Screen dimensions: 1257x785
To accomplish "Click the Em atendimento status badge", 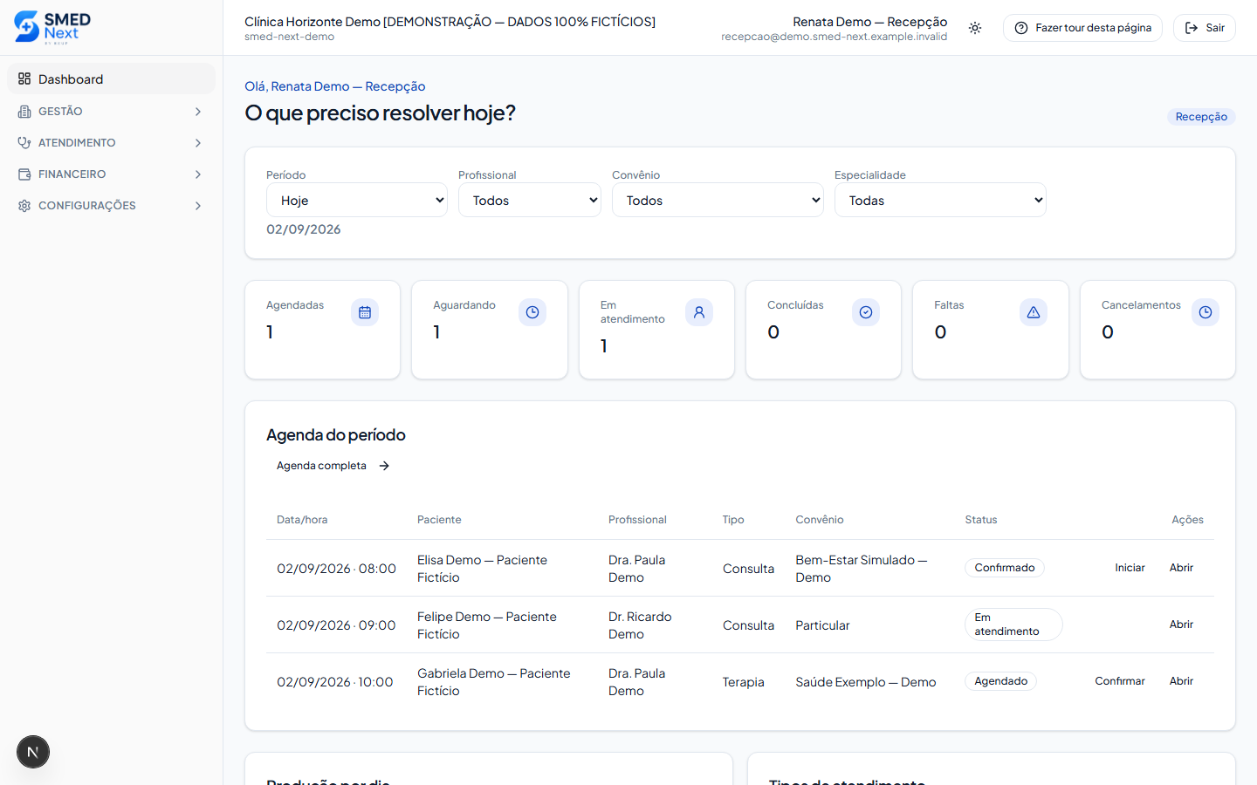I will click(1013, 625).
